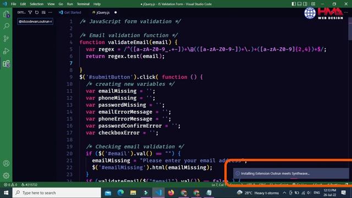The width and height of the screenshot is (352, 198).
Task: Open the Extensions view in the activity bar
Action: coord(6,64)
